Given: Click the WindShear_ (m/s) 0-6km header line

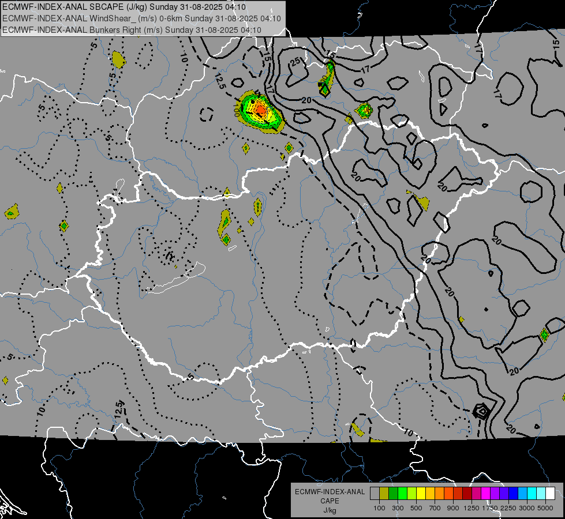Looking at the screenshot, I should (141, 18).
